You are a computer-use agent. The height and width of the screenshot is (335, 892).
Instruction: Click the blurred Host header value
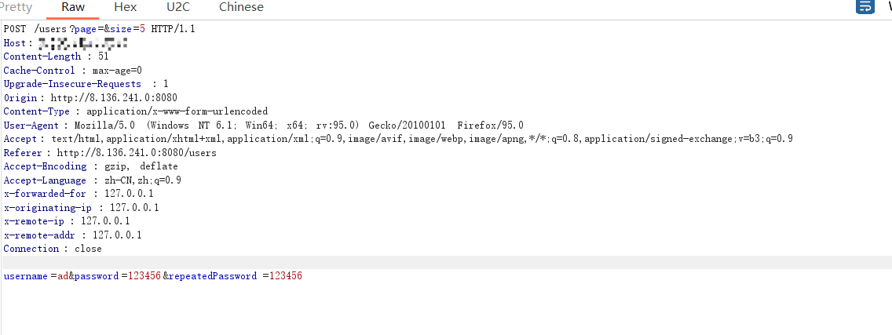tap(83, 42)
